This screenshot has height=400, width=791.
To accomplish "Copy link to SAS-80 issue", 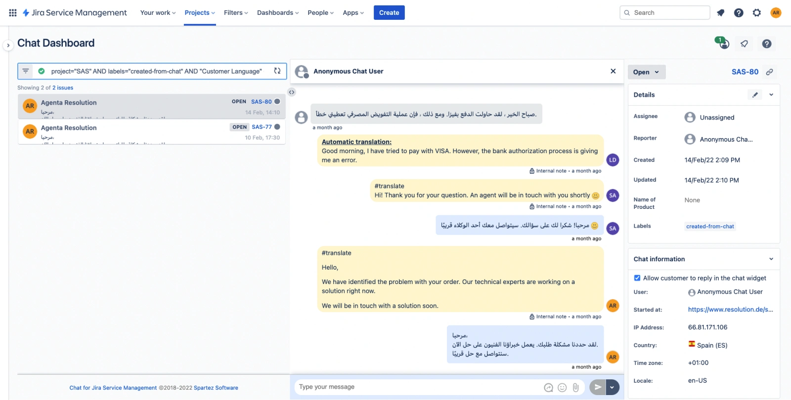I will pos(769,72).
